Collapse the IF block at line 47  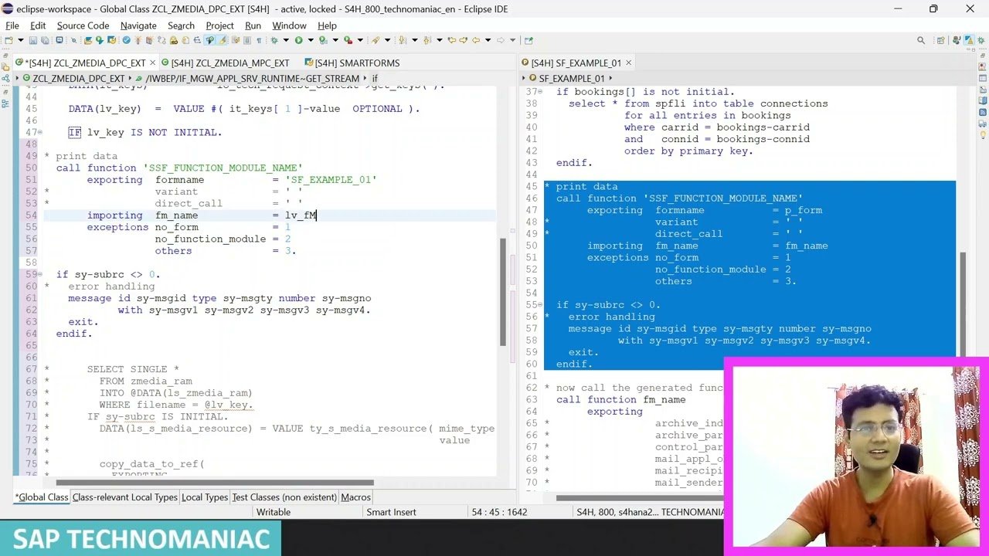40,133
